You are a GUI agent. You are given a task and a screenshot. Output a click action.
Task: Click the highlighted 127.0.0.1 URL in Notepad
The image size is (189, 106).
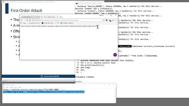click(x=43, y=92)
